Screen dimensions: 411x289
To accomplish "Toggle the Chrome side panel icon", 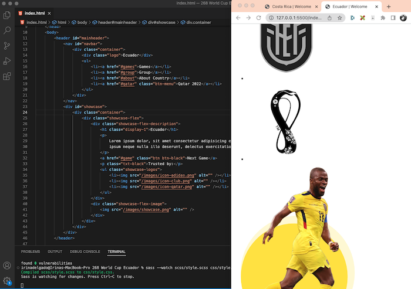I will [x=393, y=18].
